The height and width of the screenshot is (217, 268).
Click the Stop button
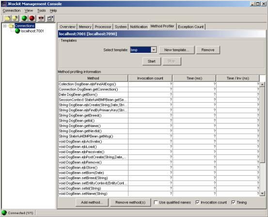click(x=172, y=61)
